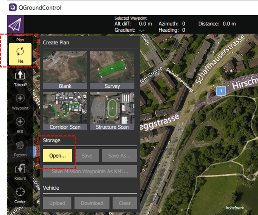The height and width of the screenshot is (215, 258).
Task: Click the Schaffhauserstrasse map label
Action: [x=220, y=59]
